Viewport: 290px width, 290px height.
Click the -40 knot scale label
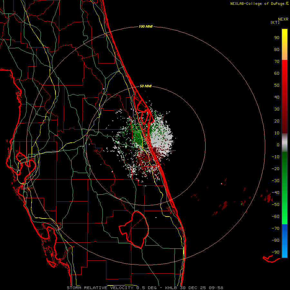pyautogui.click(x=275, y=193)
